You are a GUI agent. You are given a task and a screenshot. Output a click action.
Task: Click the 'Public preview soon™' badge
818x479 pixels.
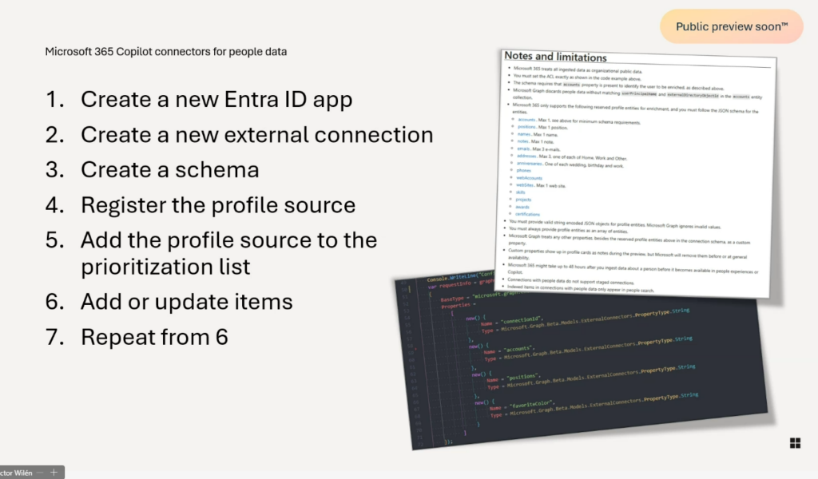(x=732, y=26)
